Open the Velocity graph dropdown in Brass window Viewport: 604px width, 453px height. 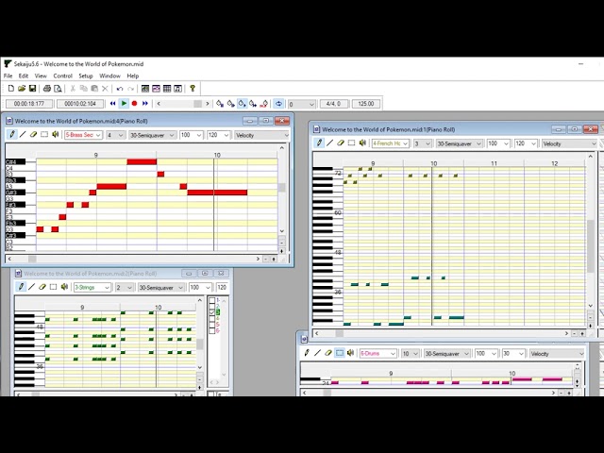[261, 135]
